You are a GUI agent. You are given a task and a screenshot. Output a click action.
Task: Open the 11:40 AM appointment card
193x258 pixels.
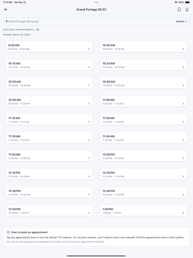(x=143, y=138)
